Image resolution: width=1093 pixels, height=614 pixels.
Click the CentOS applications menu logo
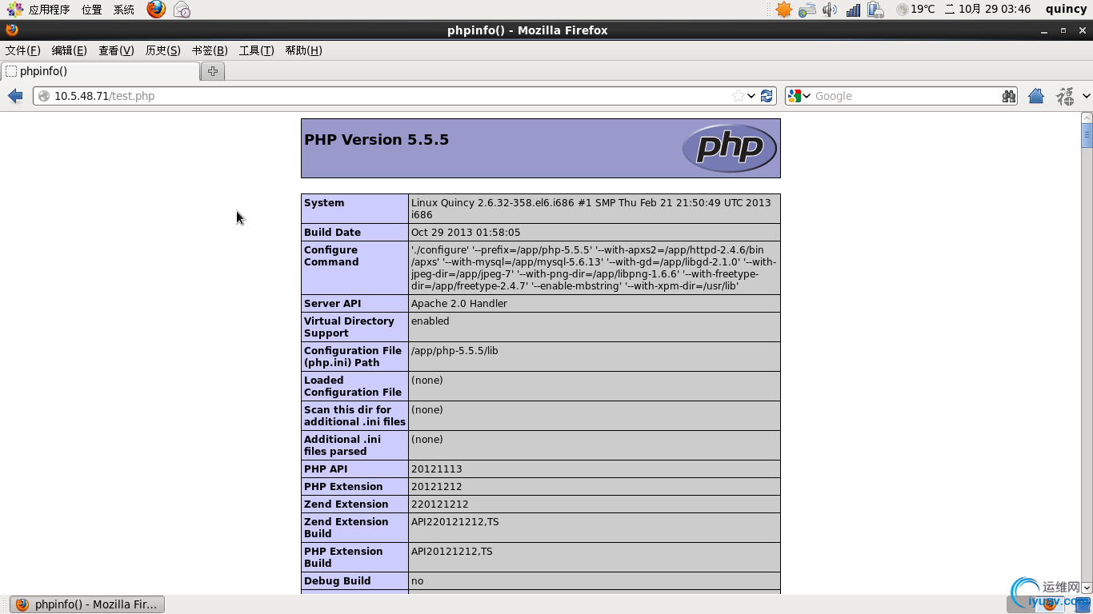[x=14, y=10]
